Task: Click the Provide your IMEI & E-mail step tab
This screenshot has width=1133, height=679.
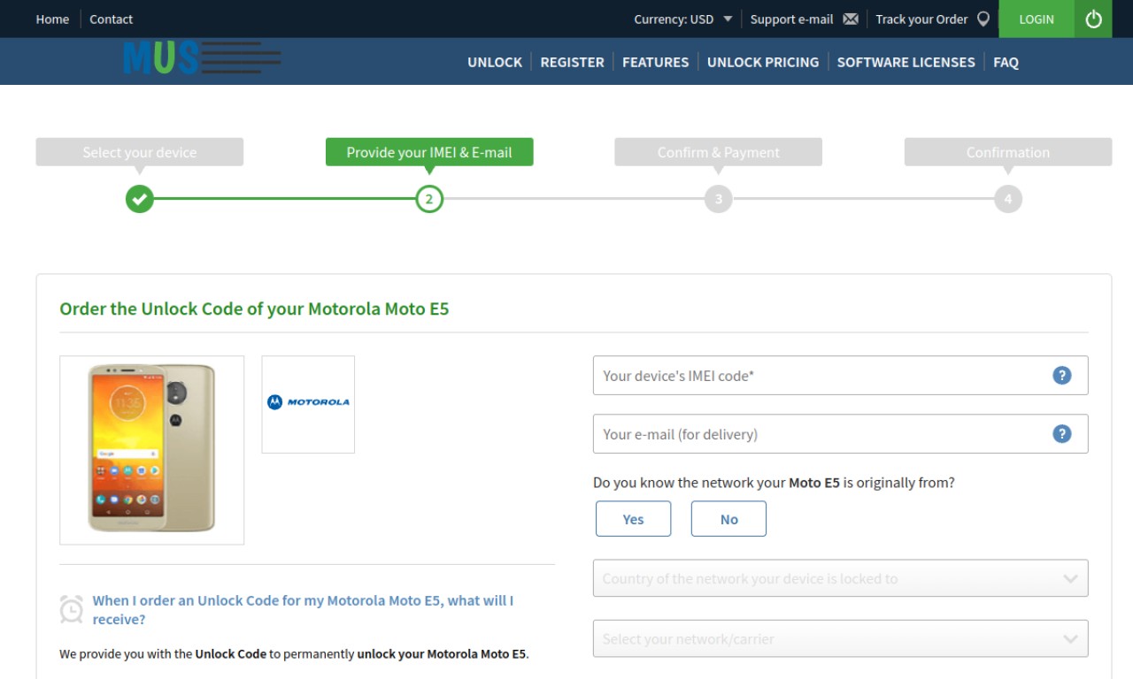Action: click(x=429, y=152)
